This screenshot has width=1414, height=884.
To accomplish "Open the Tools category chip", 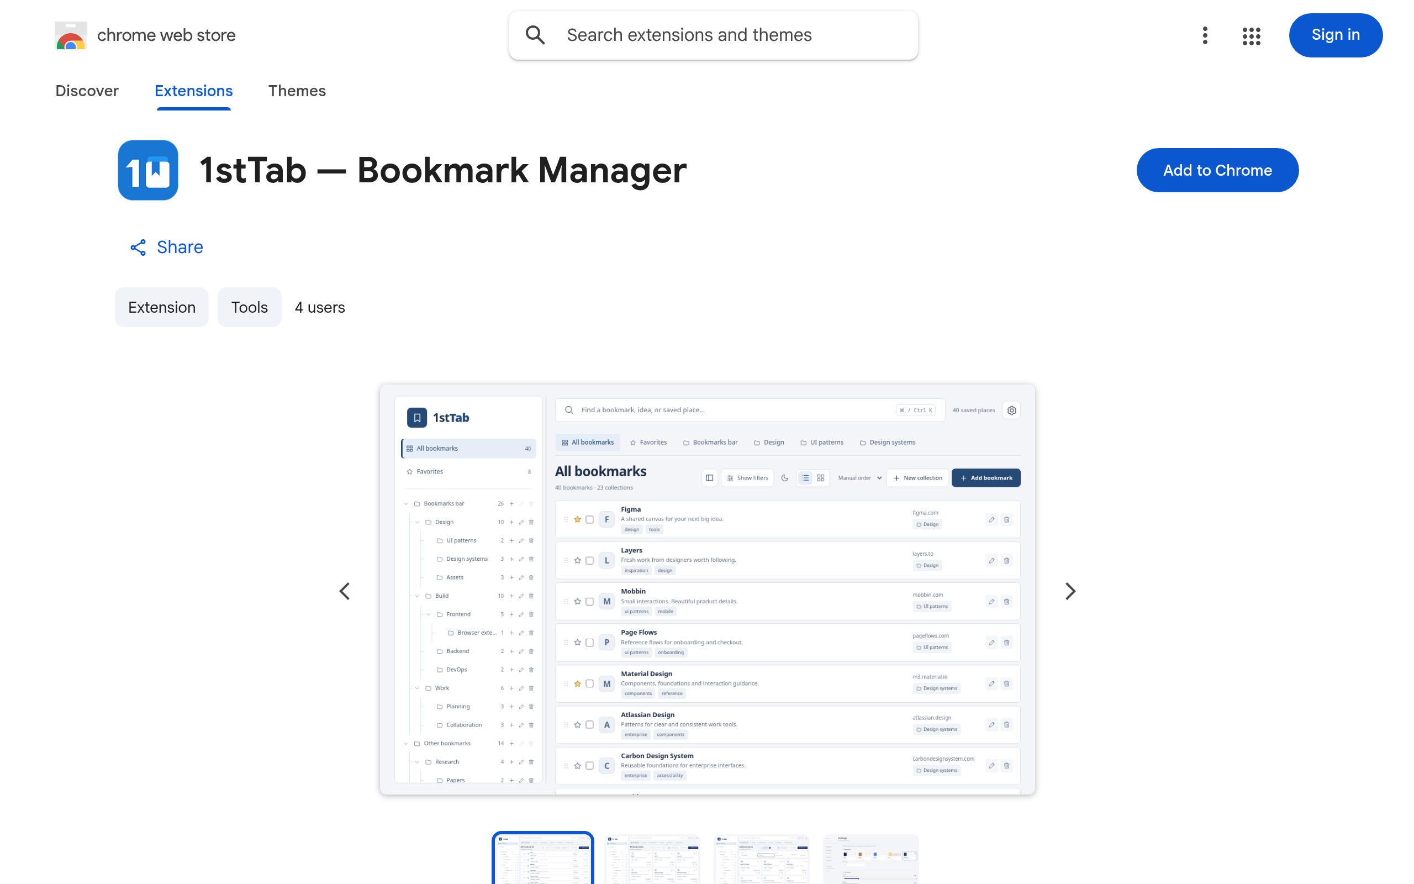I will click(250, 307).
